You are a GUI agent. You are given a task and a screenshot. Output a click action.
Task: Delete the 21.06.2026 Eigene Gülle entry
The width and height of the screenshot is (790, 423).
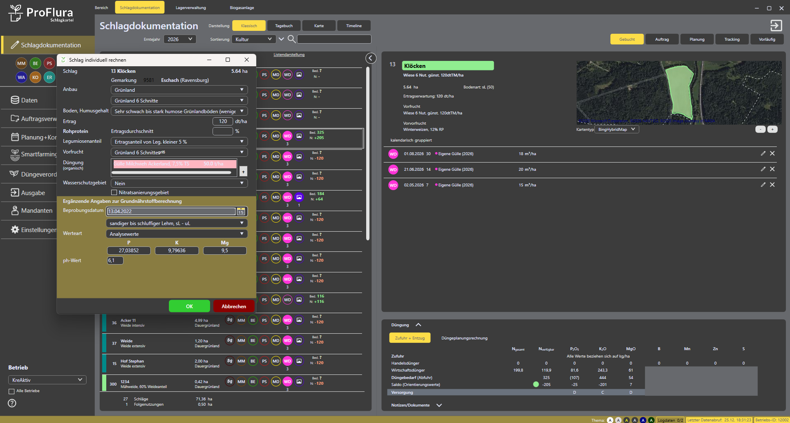point(772,169)
